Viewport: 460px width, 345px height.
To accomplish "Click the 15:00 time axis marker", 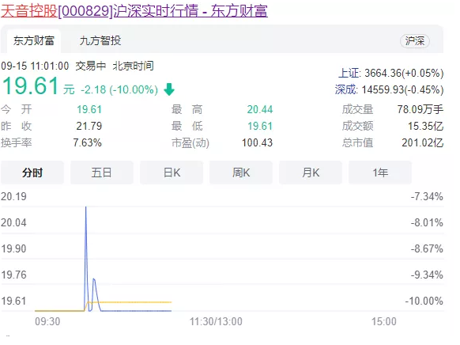I will [x=383, y=321].
